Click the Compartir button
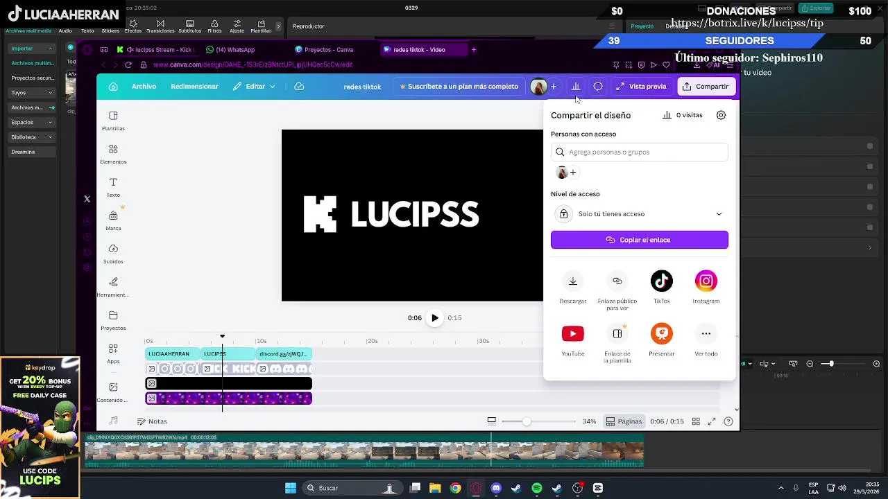This screenshot has width=888, height=499. pyautogui.click(x=706, y=87)
